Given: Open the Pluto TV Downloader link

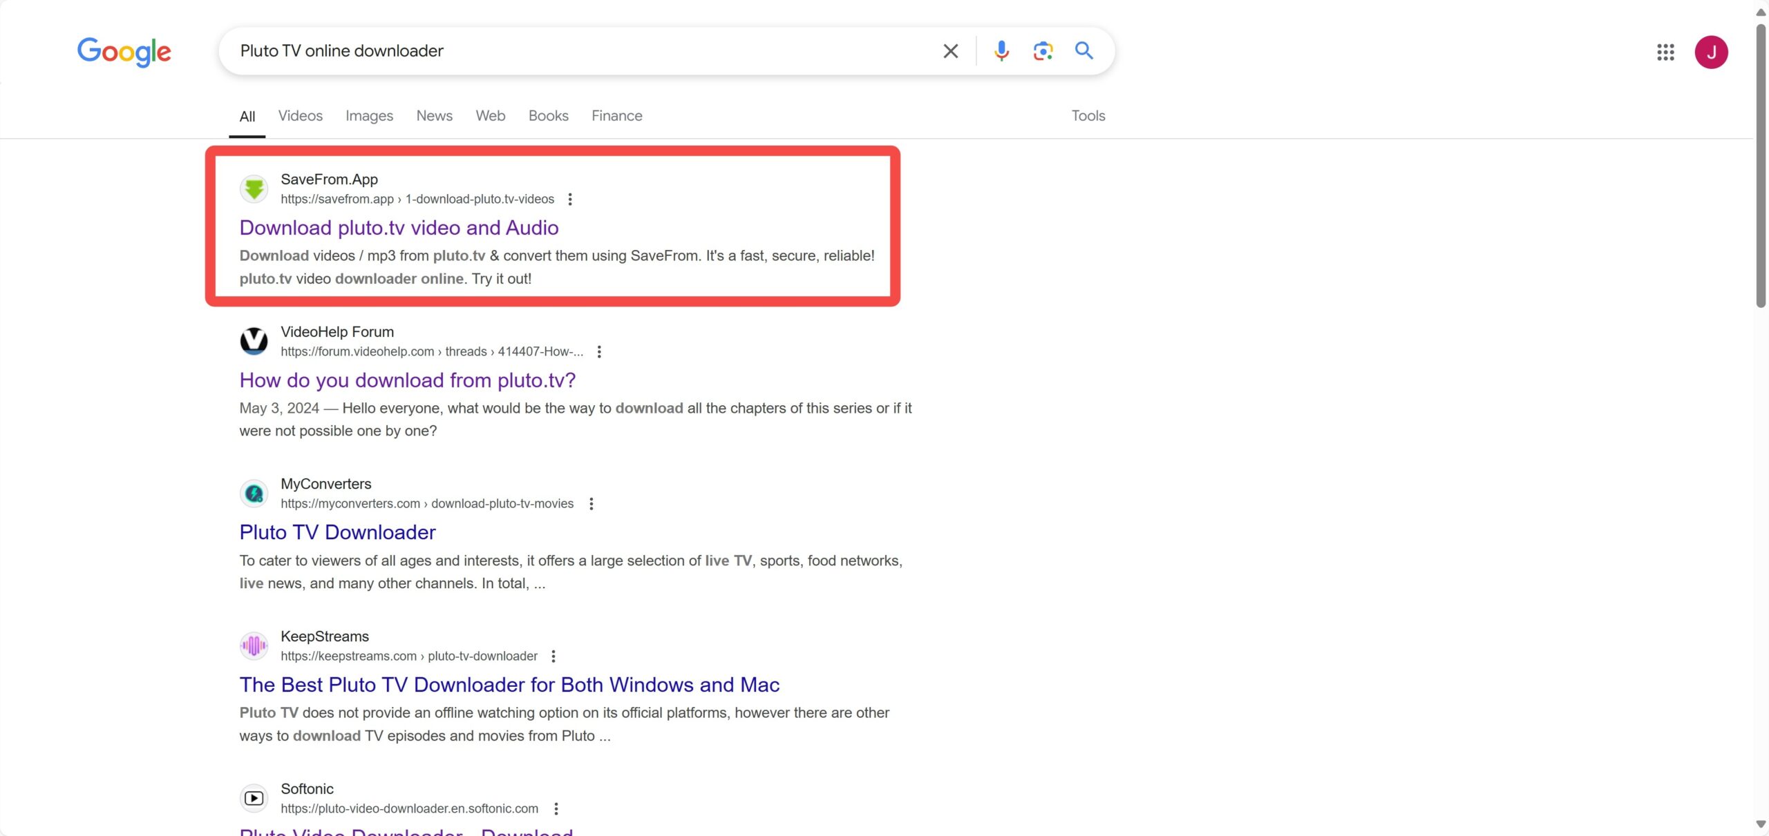Looking at the screenshot, I should [337, 532].
